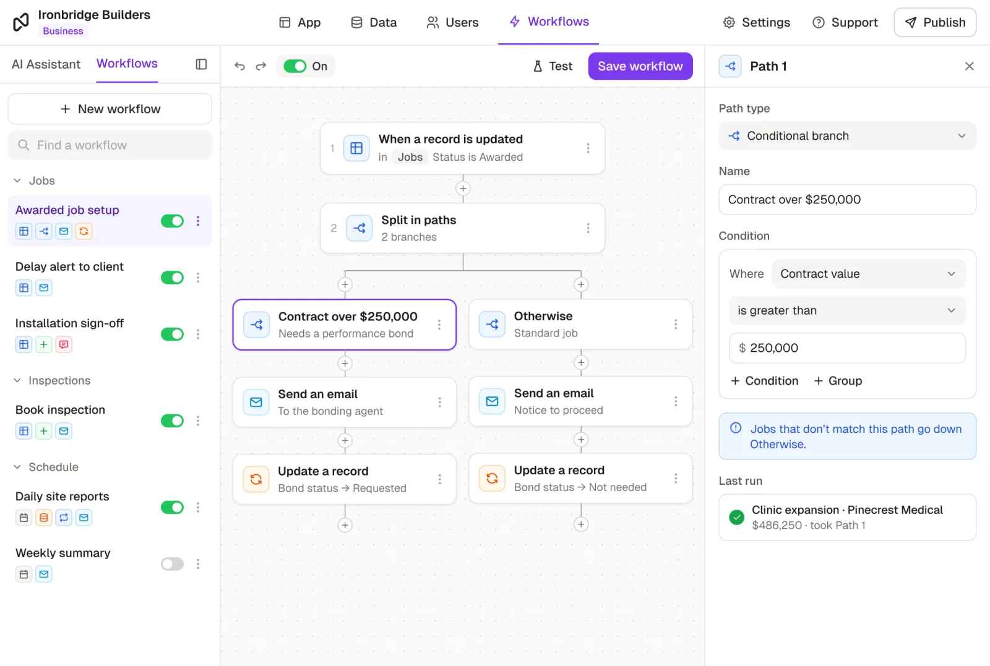Click the redo arrow icon
Screen dimensions: 990x666
point(261,66)
